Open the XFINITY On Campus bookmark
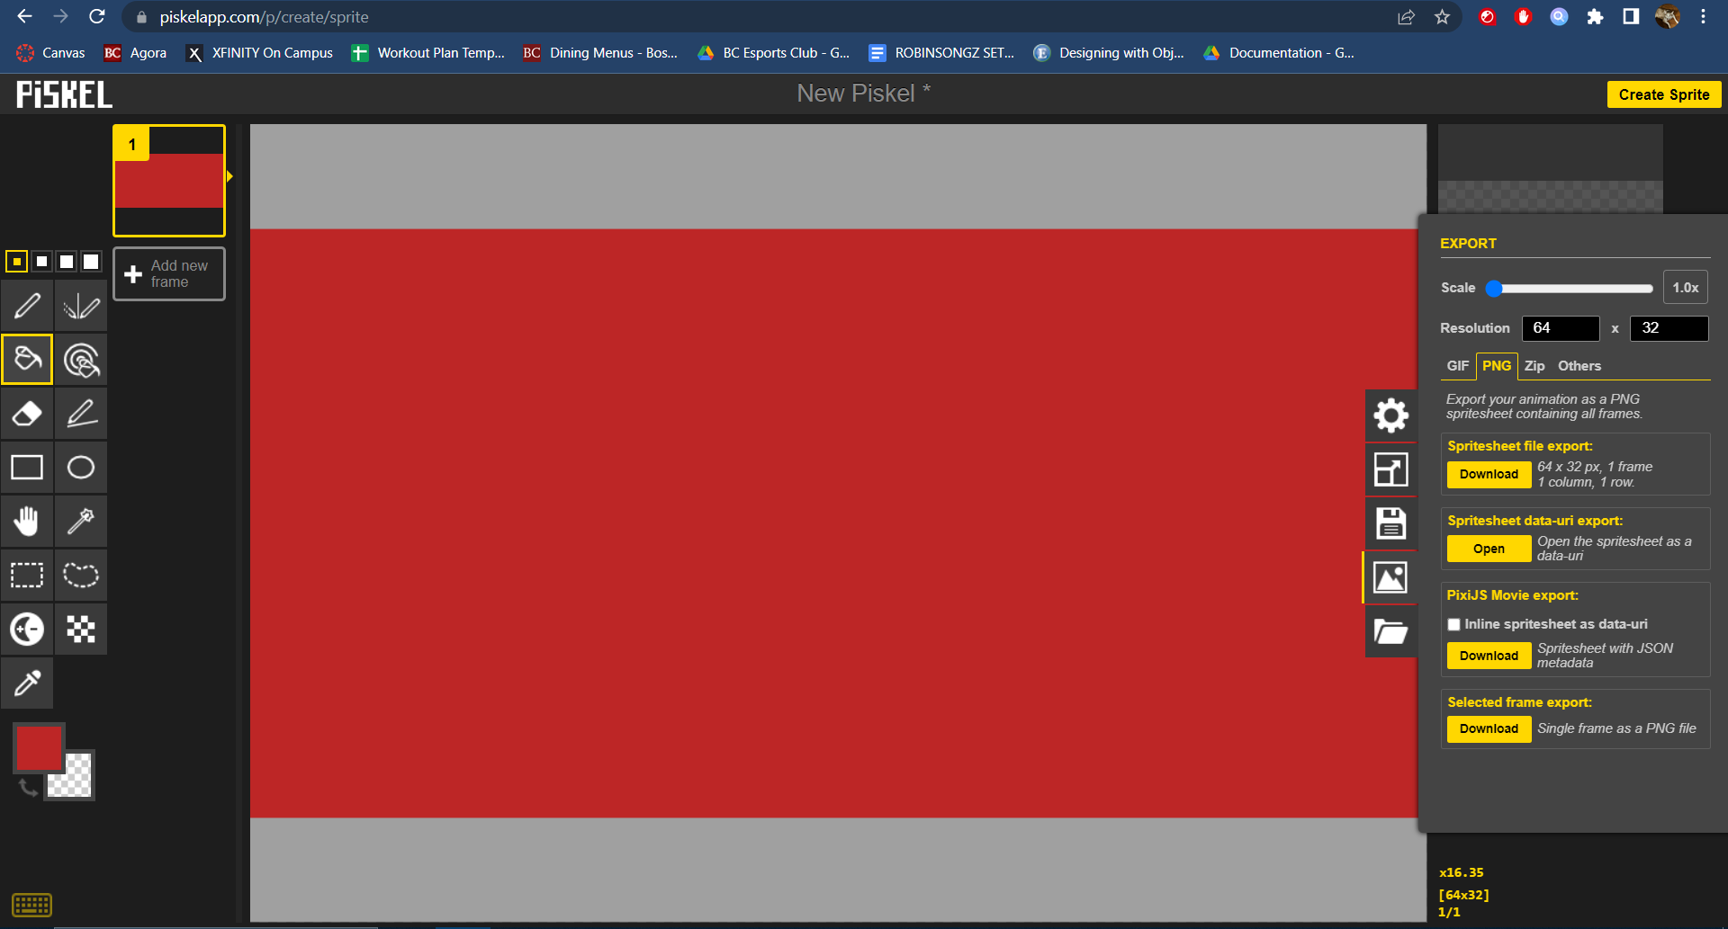The height and width of the screenshot is (929, 1728). 259,53
